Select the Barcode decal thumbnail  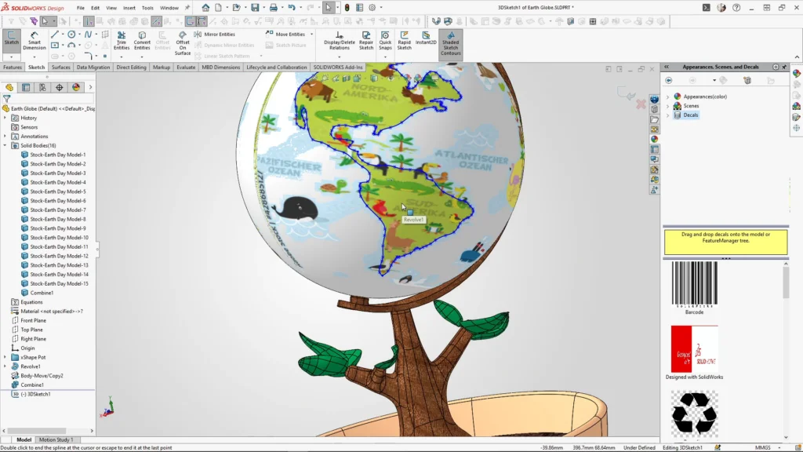695,284
